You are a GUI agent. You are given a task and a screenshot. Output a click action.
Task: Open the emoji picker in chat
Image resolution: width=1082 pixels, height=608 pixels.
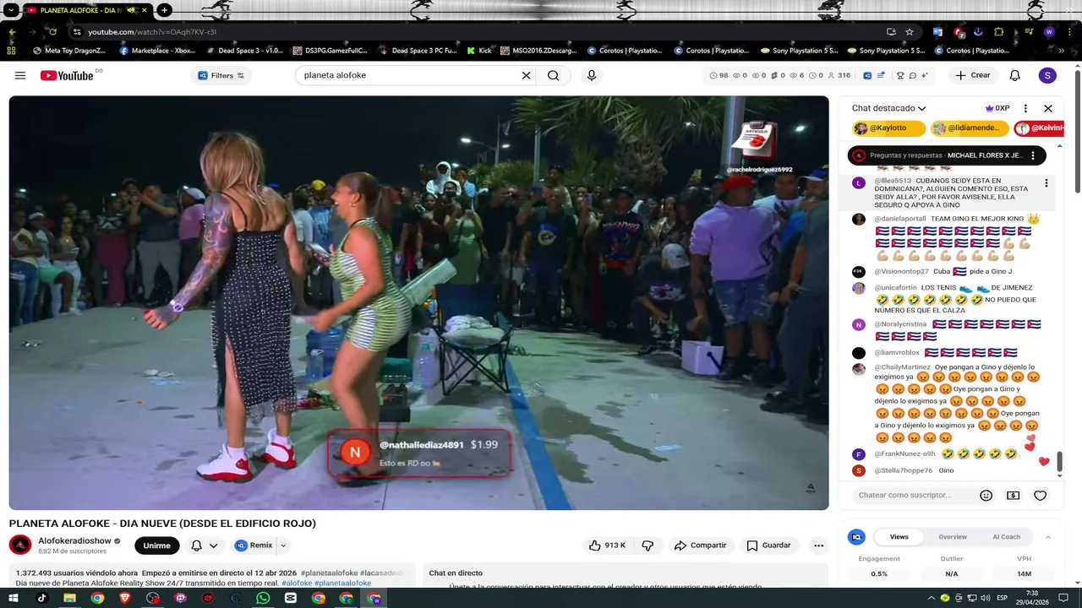pyautogui.click(x=986, y=496)
